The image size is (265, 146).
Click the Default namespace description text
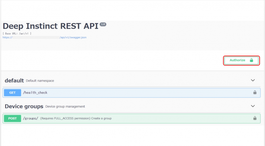pyautogui.click(x=40, y=81)
